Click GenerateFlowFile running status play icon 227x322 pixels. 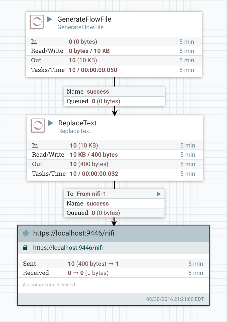[x=50, y=19]
